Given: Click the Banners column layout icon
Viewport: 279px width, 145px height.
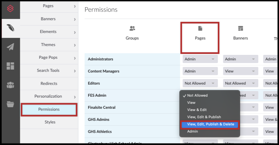Looking at the screenshot, I should 241,28.
